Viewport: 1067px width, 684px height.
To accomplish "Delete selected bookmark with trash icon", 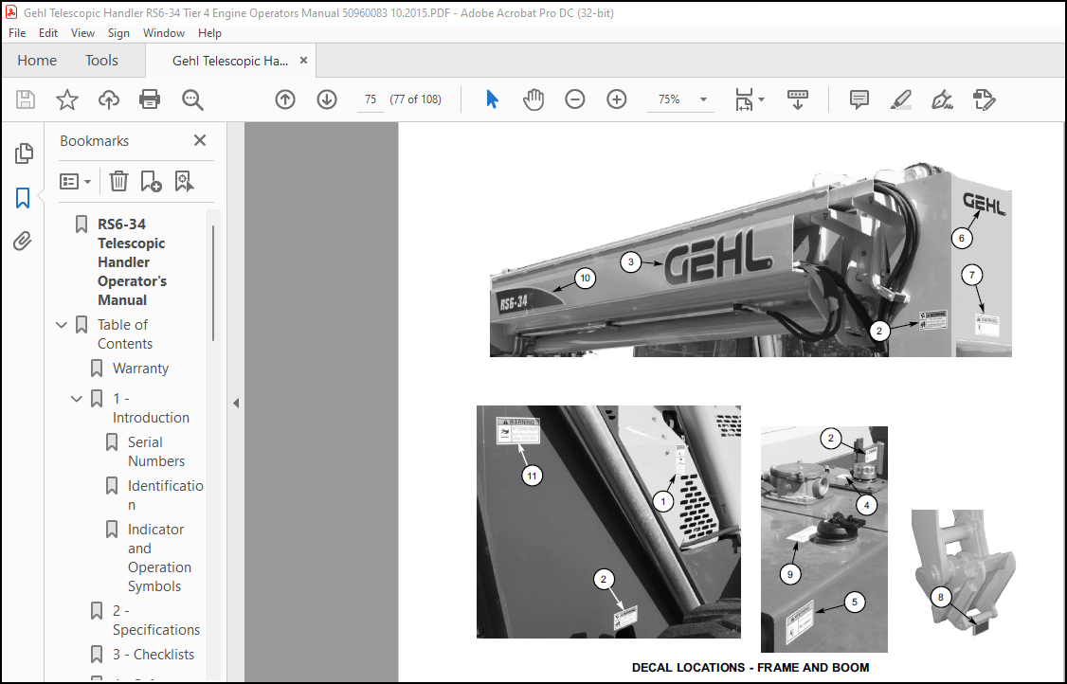I will coord(118,181).
